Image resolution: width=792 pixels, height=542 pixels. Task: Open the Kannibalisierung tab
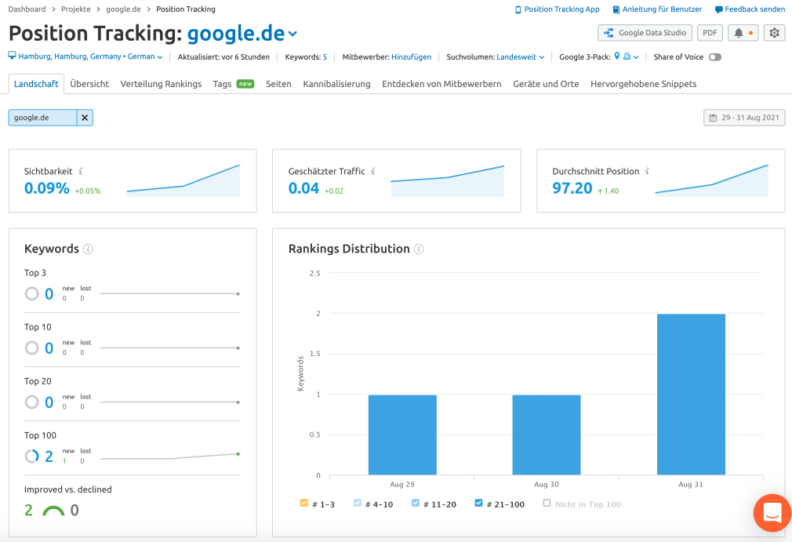pos(336,84)
